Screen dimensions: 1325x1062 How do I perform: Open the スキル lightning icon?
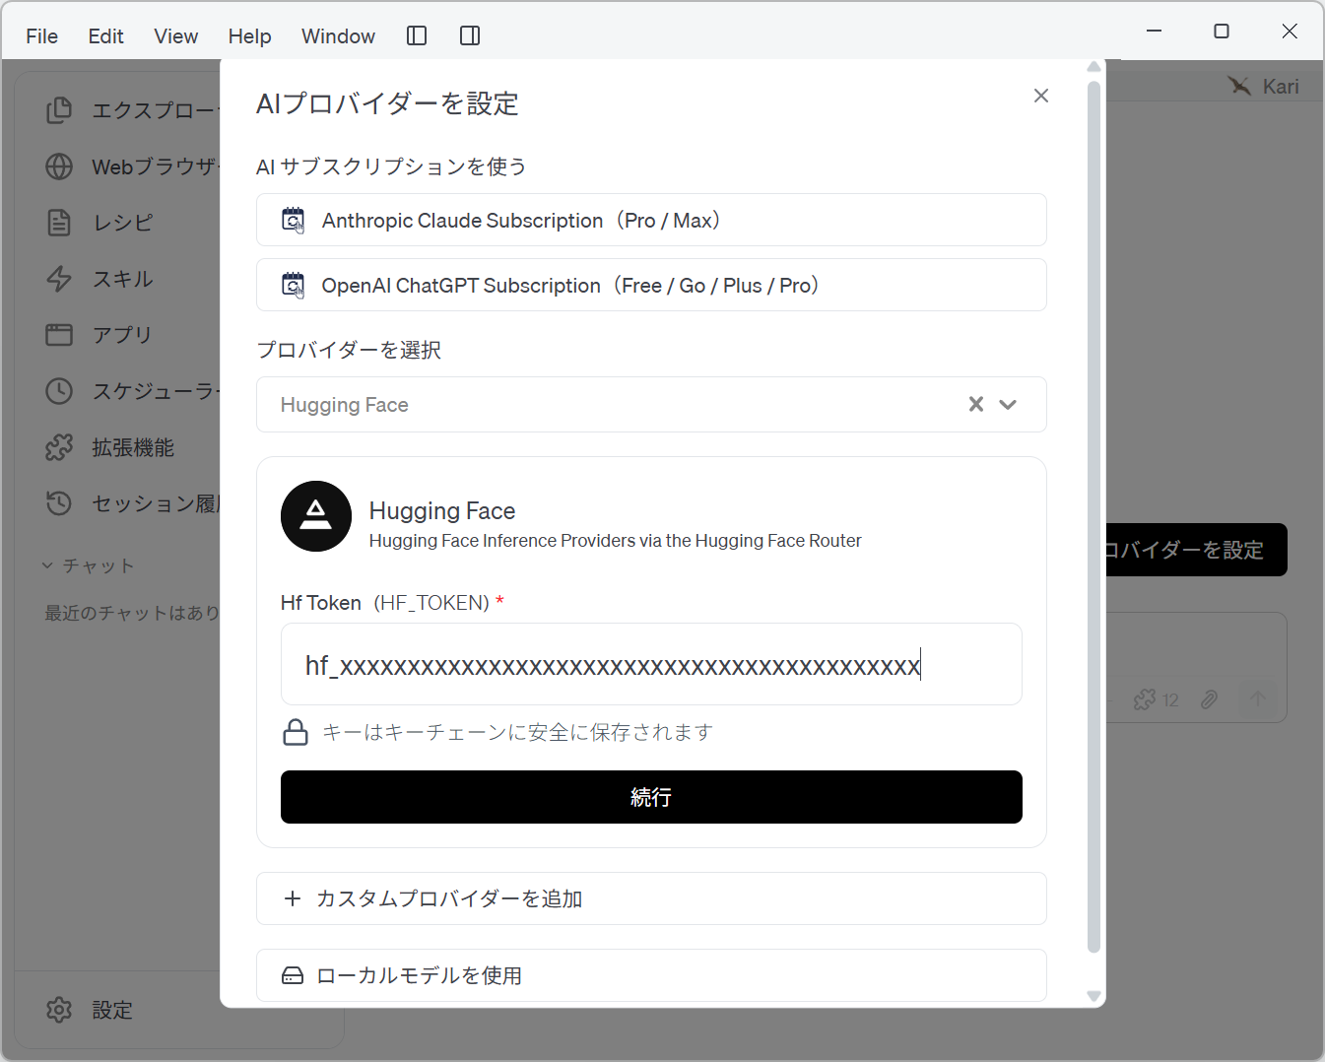pyautogui.click(x=59, y=279)
